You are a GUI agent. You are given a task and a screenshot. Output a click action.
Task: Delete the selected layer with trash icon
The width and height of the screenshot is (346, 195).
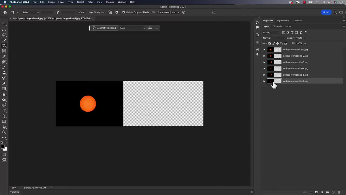tap(339, 192)
